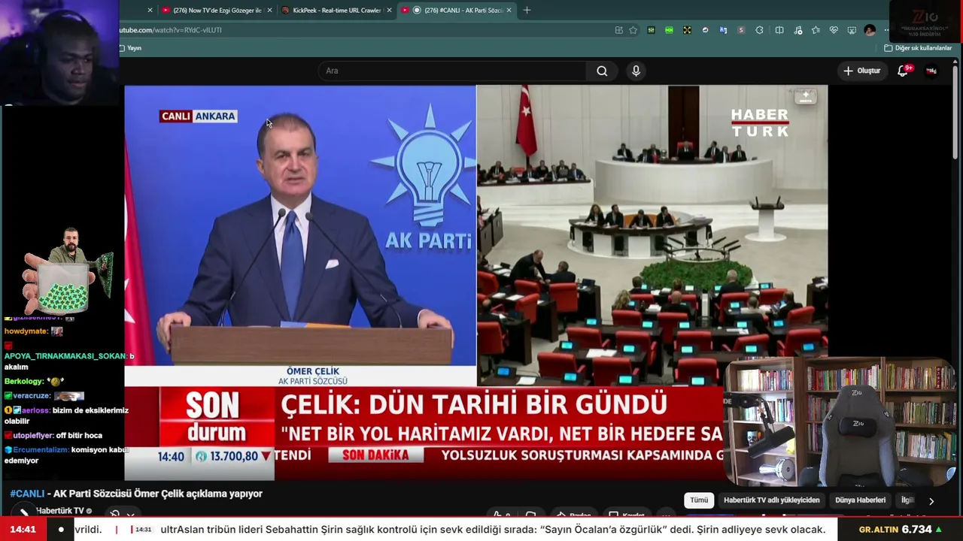Select the 'Tümü' filter chip
The image size is (963, 541).
(x=699, y=500)
